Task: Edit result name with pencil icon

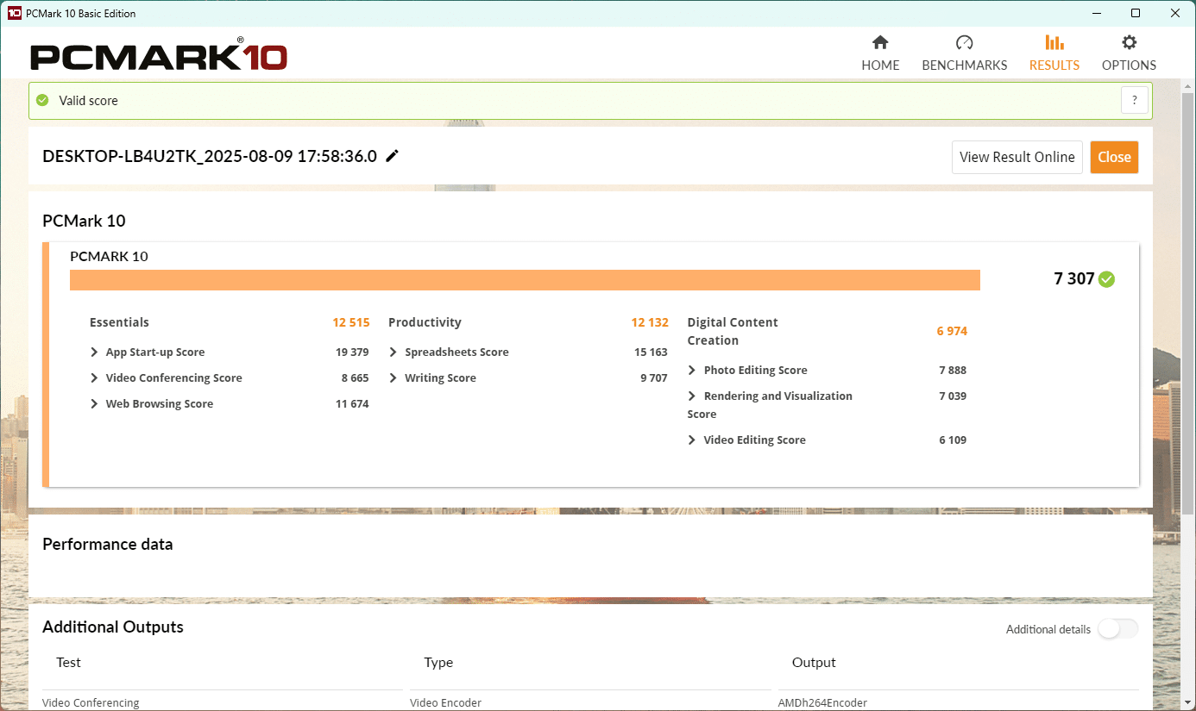Action: (393, 156)
